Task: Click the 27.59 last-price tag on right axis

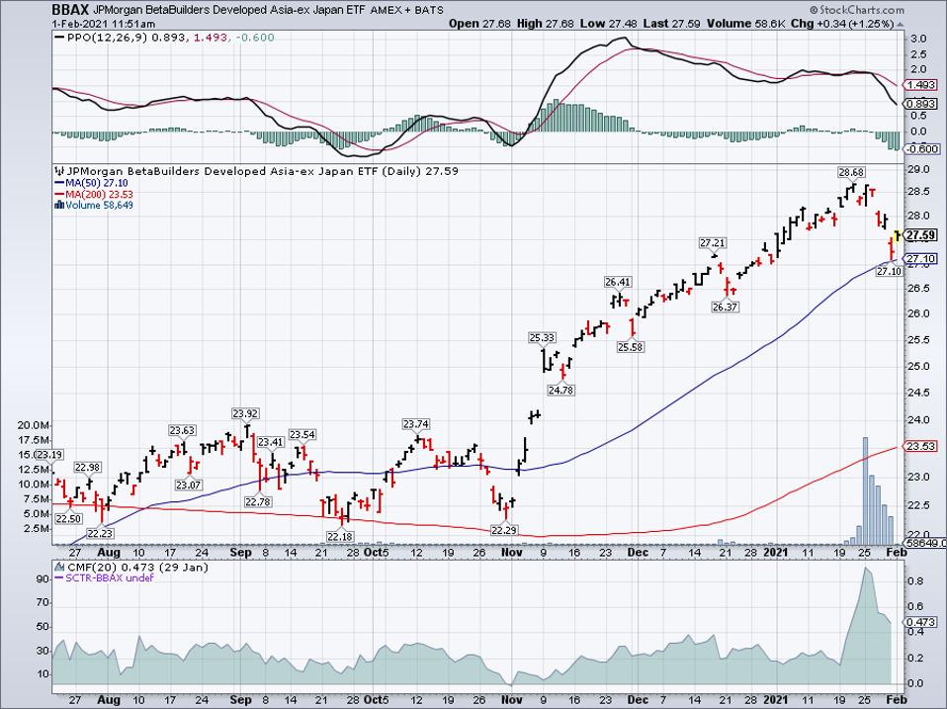Action: [x=921, y=235]
